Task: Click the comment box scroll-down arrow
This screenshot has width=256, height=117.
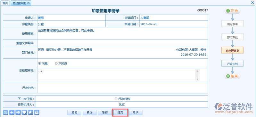Action: click(x=198, y=79)
